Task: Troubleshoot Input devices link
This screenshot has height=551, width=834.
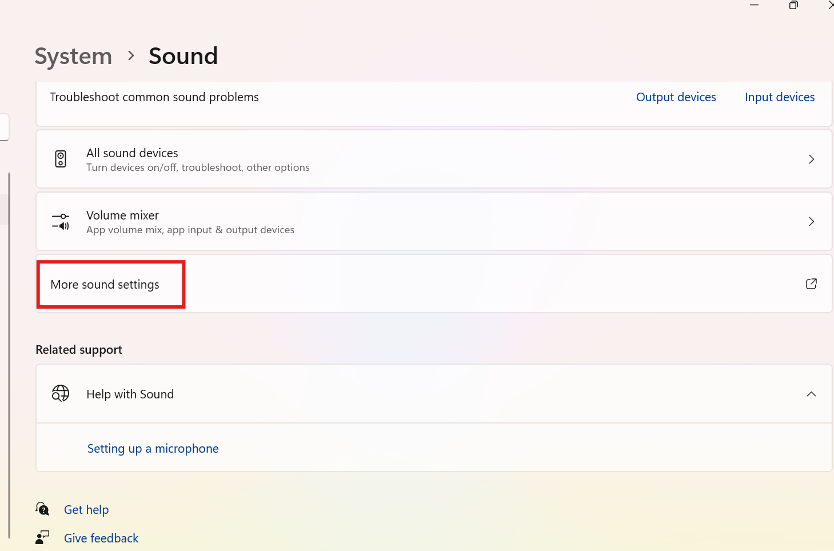Action: coord(780,97)
